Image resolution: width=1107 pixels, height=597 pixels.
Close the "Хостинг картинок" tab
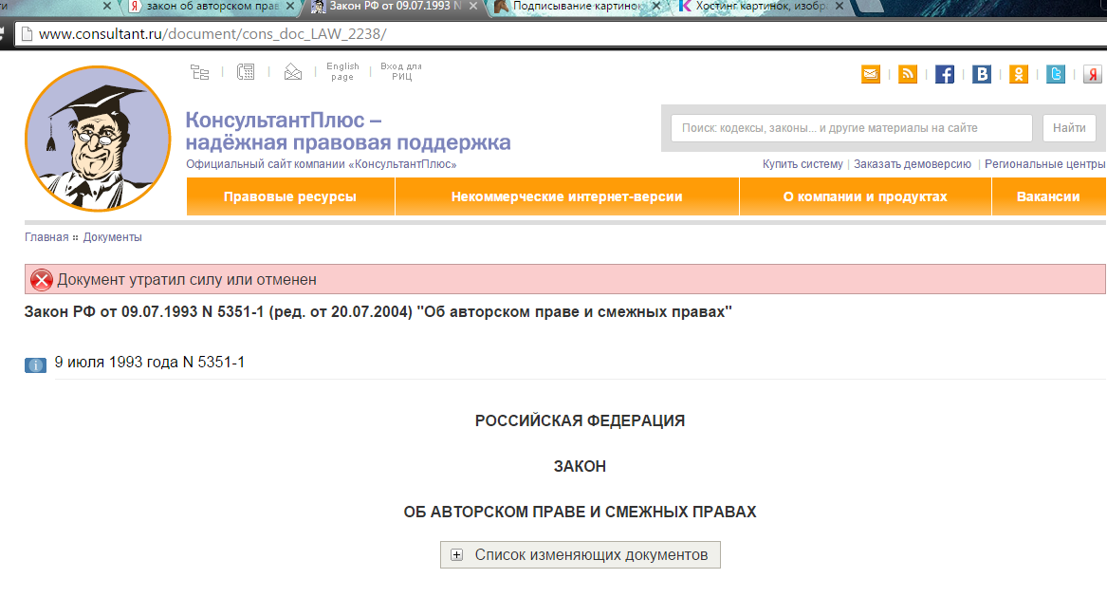click(839, 6)
